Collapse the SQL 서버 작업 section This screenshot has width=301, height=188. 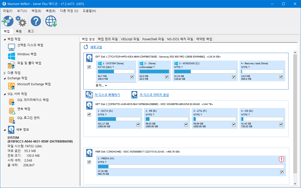pyautogui.click(x=5, y=94)
